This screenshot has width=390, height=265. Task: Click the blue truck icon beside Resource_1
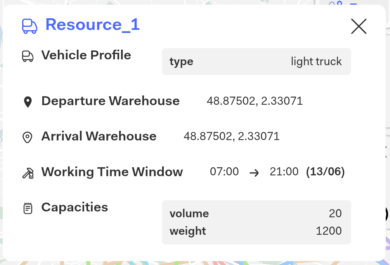pyautogui.click(x=29, y=26)
